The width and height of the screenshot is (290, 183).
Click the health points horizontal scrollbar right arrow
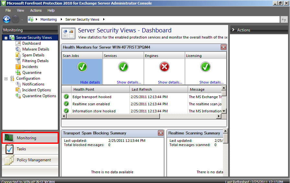coord(219,116)
